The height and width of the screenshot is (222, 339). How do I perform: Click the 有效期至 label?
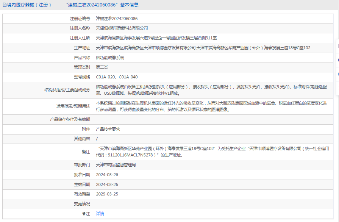pyautogui.click(x=82, y=194)
